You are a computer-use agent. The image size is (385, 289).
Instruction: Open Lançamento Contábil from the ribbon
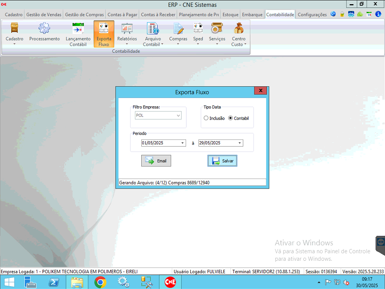[x=78, y=29]
